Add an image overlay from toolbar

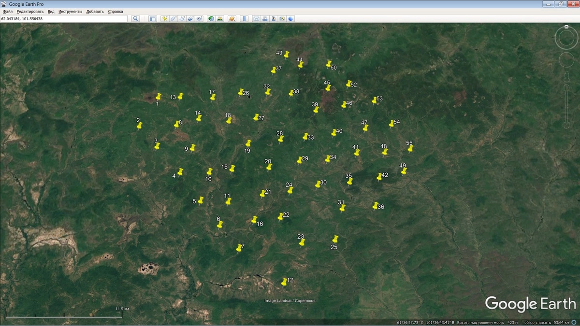(191, 18)
